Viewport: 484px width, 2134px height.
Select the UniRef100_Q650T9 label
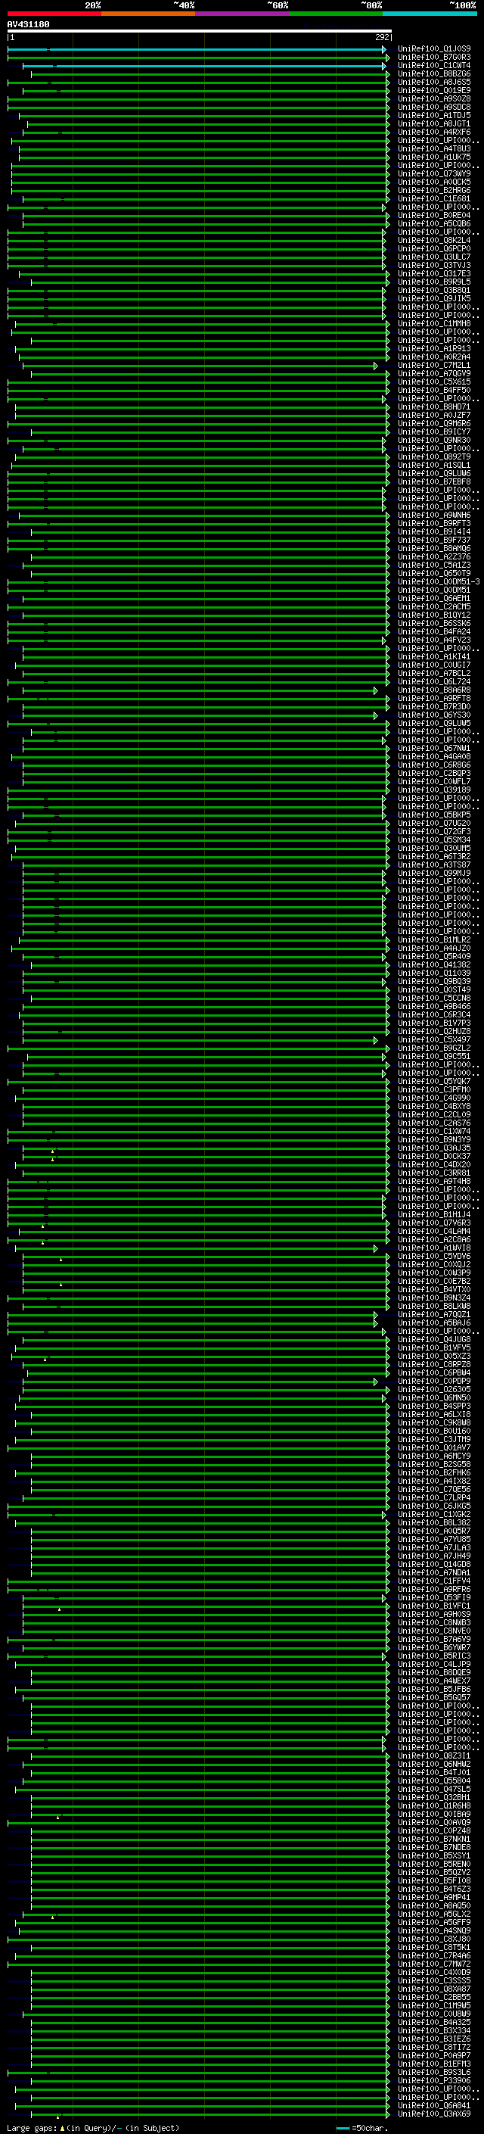click(434, 573)
